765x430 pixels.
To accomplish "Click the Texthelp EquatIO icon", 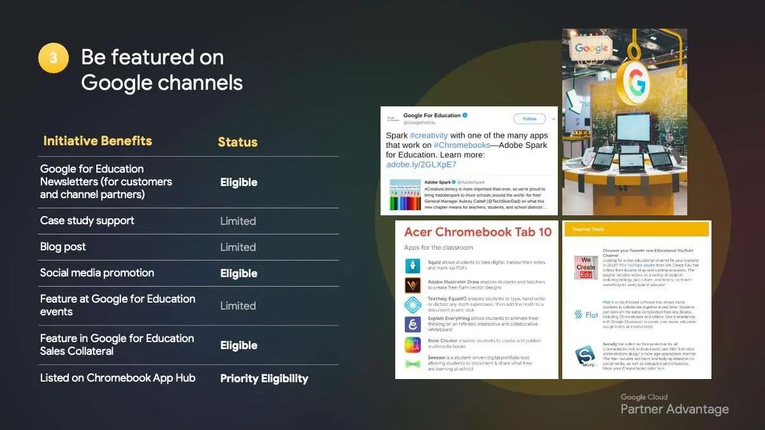I will (x=412, y=305).
